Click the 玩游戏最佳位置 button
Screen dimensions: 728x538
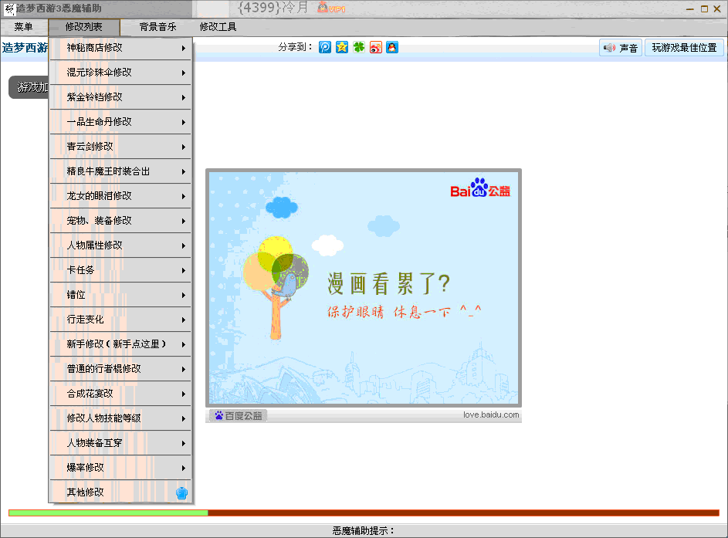click(684, 48)
